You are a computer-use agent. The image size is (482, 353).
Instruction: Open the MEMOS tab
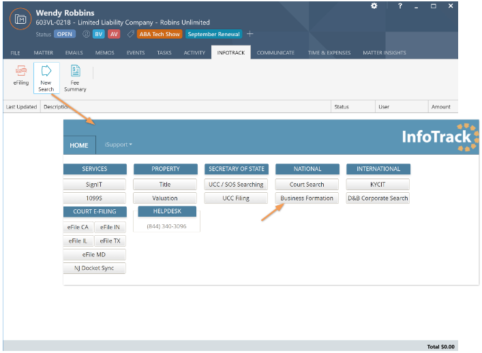[x=104, y=53]
